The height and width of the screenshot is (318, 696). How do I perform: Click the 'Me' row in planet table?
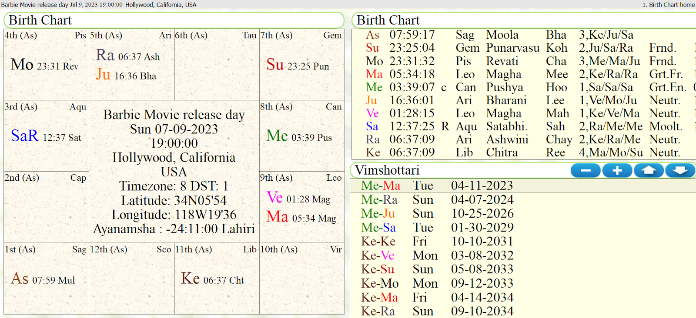(x=524, y=87)
